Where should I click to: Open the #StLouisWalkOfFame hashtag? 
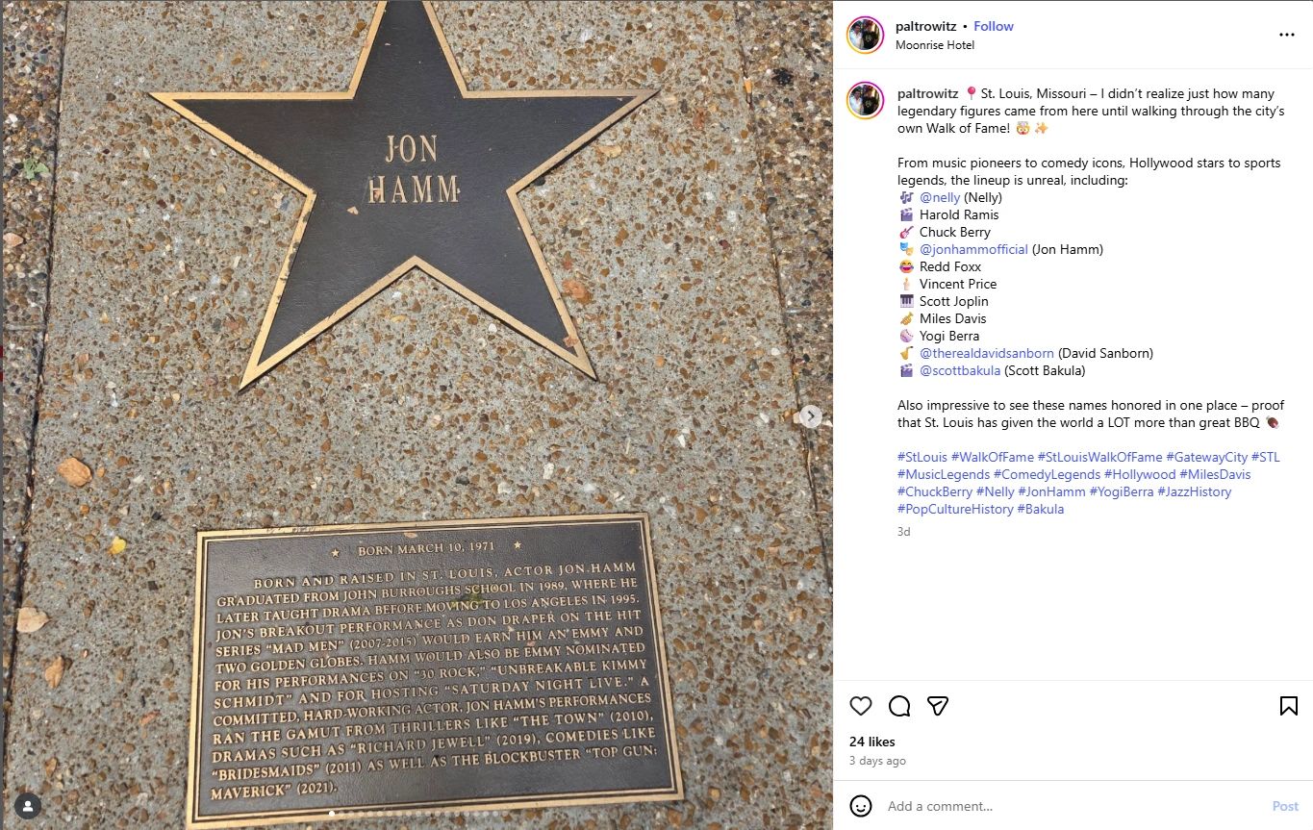tap(1099, 457)
